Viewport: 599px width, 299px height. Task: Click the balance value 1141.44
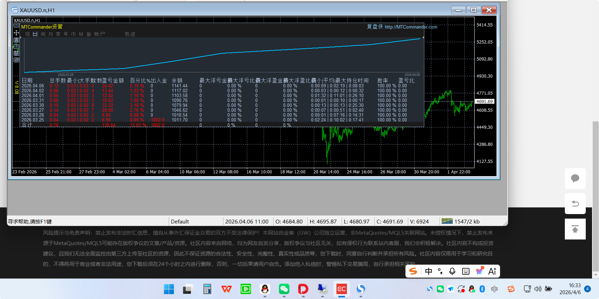click(180, 86)
